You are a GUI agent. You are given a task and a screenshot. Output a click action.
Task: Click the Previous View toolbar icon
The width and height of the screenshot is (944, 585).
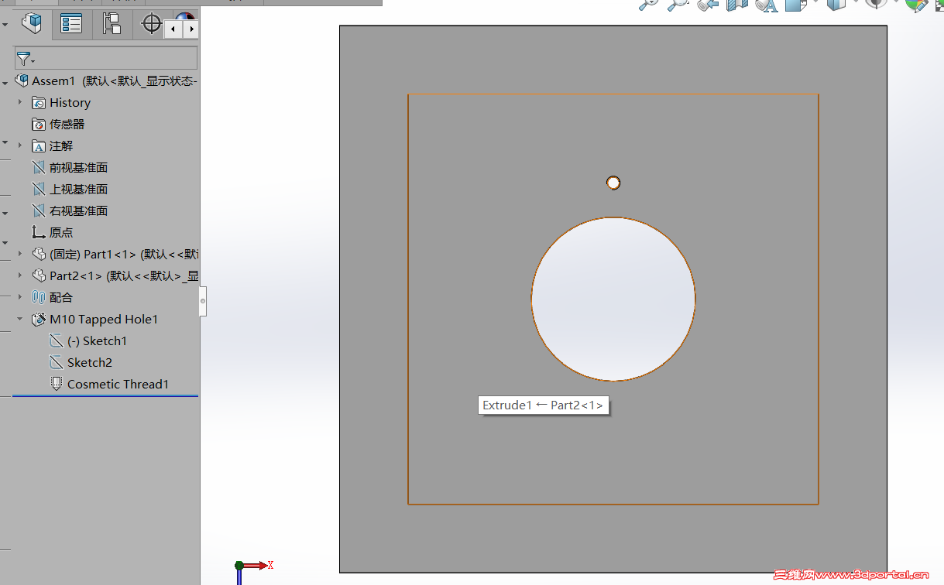pyautogui.click(x=707, y=4)
